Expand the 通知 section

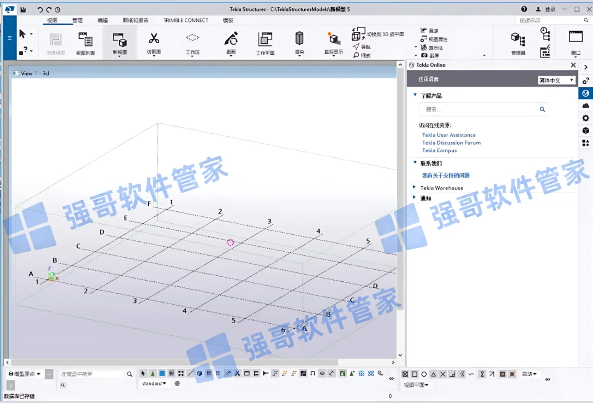pos(414,197)
